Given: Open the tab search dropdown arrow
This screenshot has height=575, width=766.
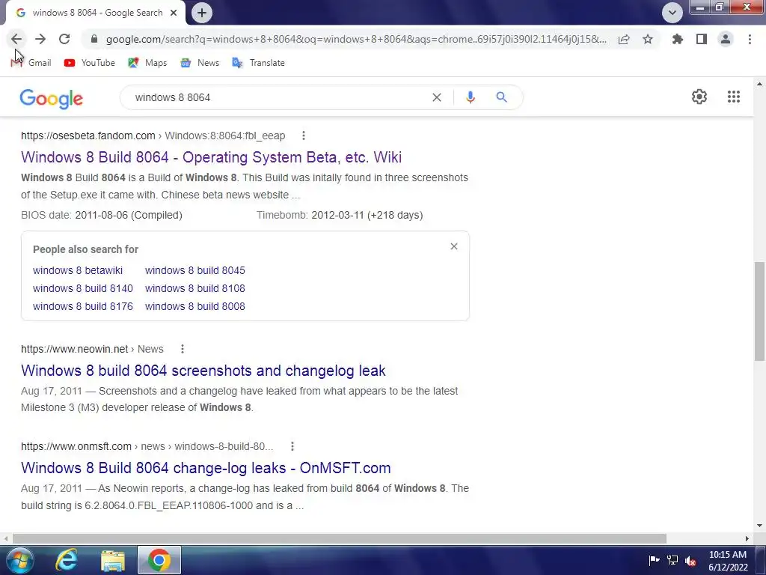Looking at the screenshot, I should [672, 13].
